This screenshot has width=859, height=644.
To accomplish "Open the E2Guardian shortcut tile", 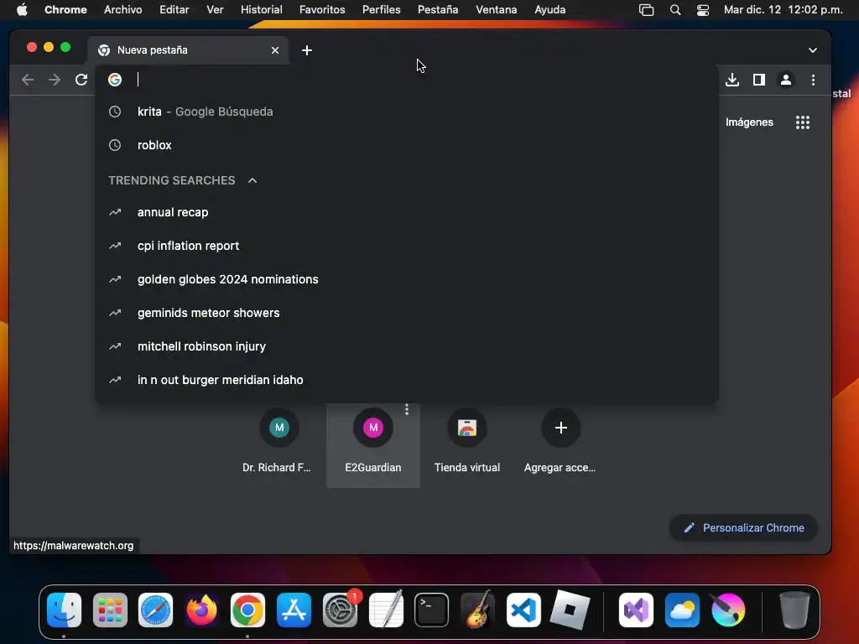I will pyautogui.click(x=373, y=444).
